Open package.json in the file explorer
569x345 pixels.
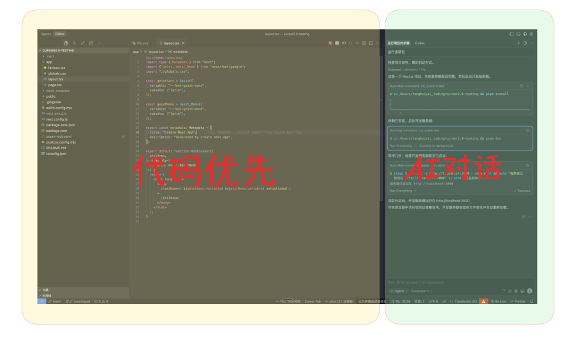coord(57,130)
